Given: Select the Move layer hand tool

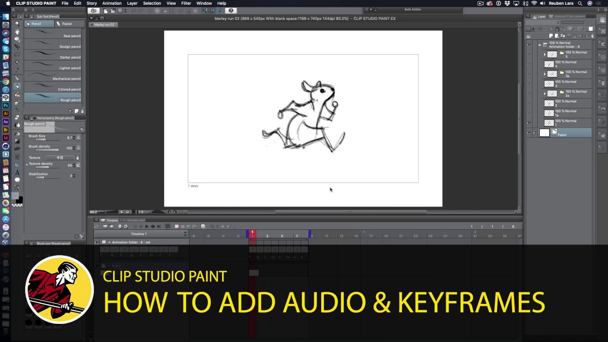Looking at the screenshot, I should 17,31.
